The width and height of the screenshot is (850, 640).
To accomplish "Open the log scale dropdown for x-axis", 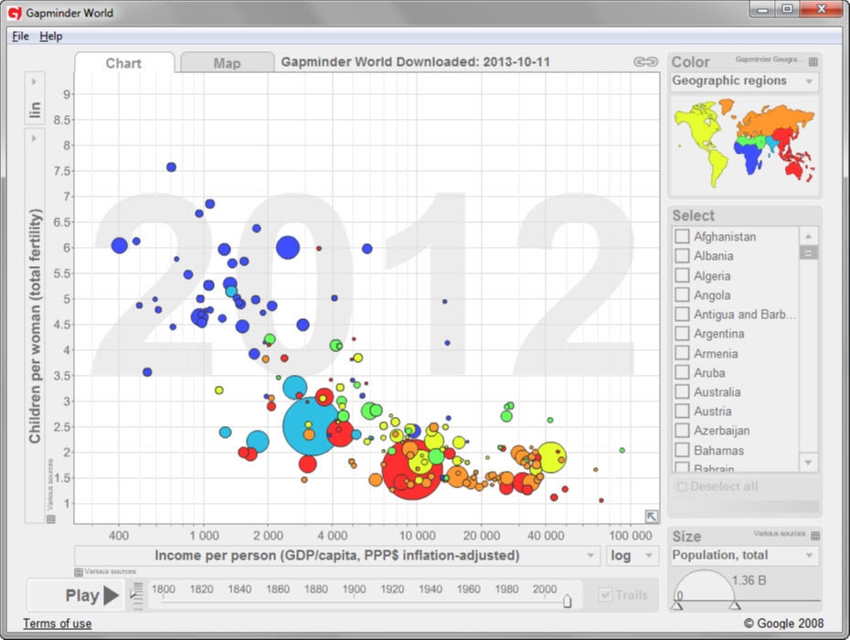I will pyautogui.click(x=632, y=555).
